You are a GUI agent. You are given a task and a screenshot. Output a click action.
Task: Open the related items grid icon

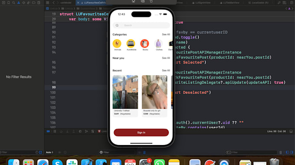click(x=48, y=3)
